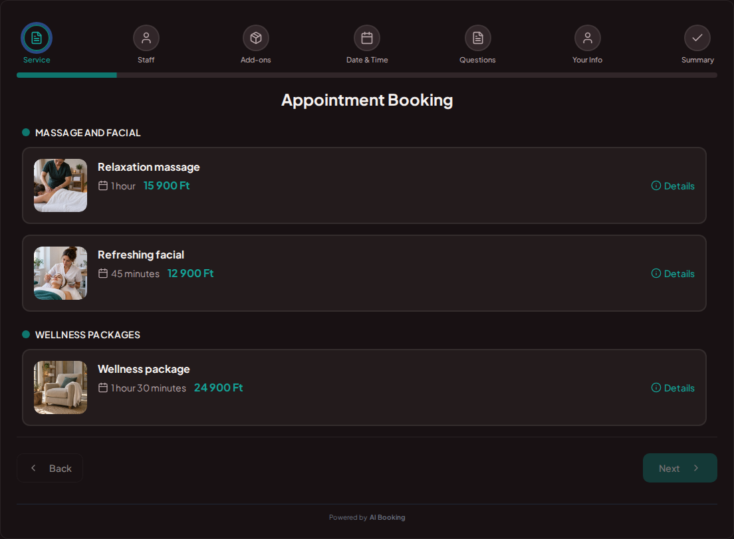Click the MASSAGE AND FACIAL heading
The width and height of the screenshot is (734, 539).
88,133
